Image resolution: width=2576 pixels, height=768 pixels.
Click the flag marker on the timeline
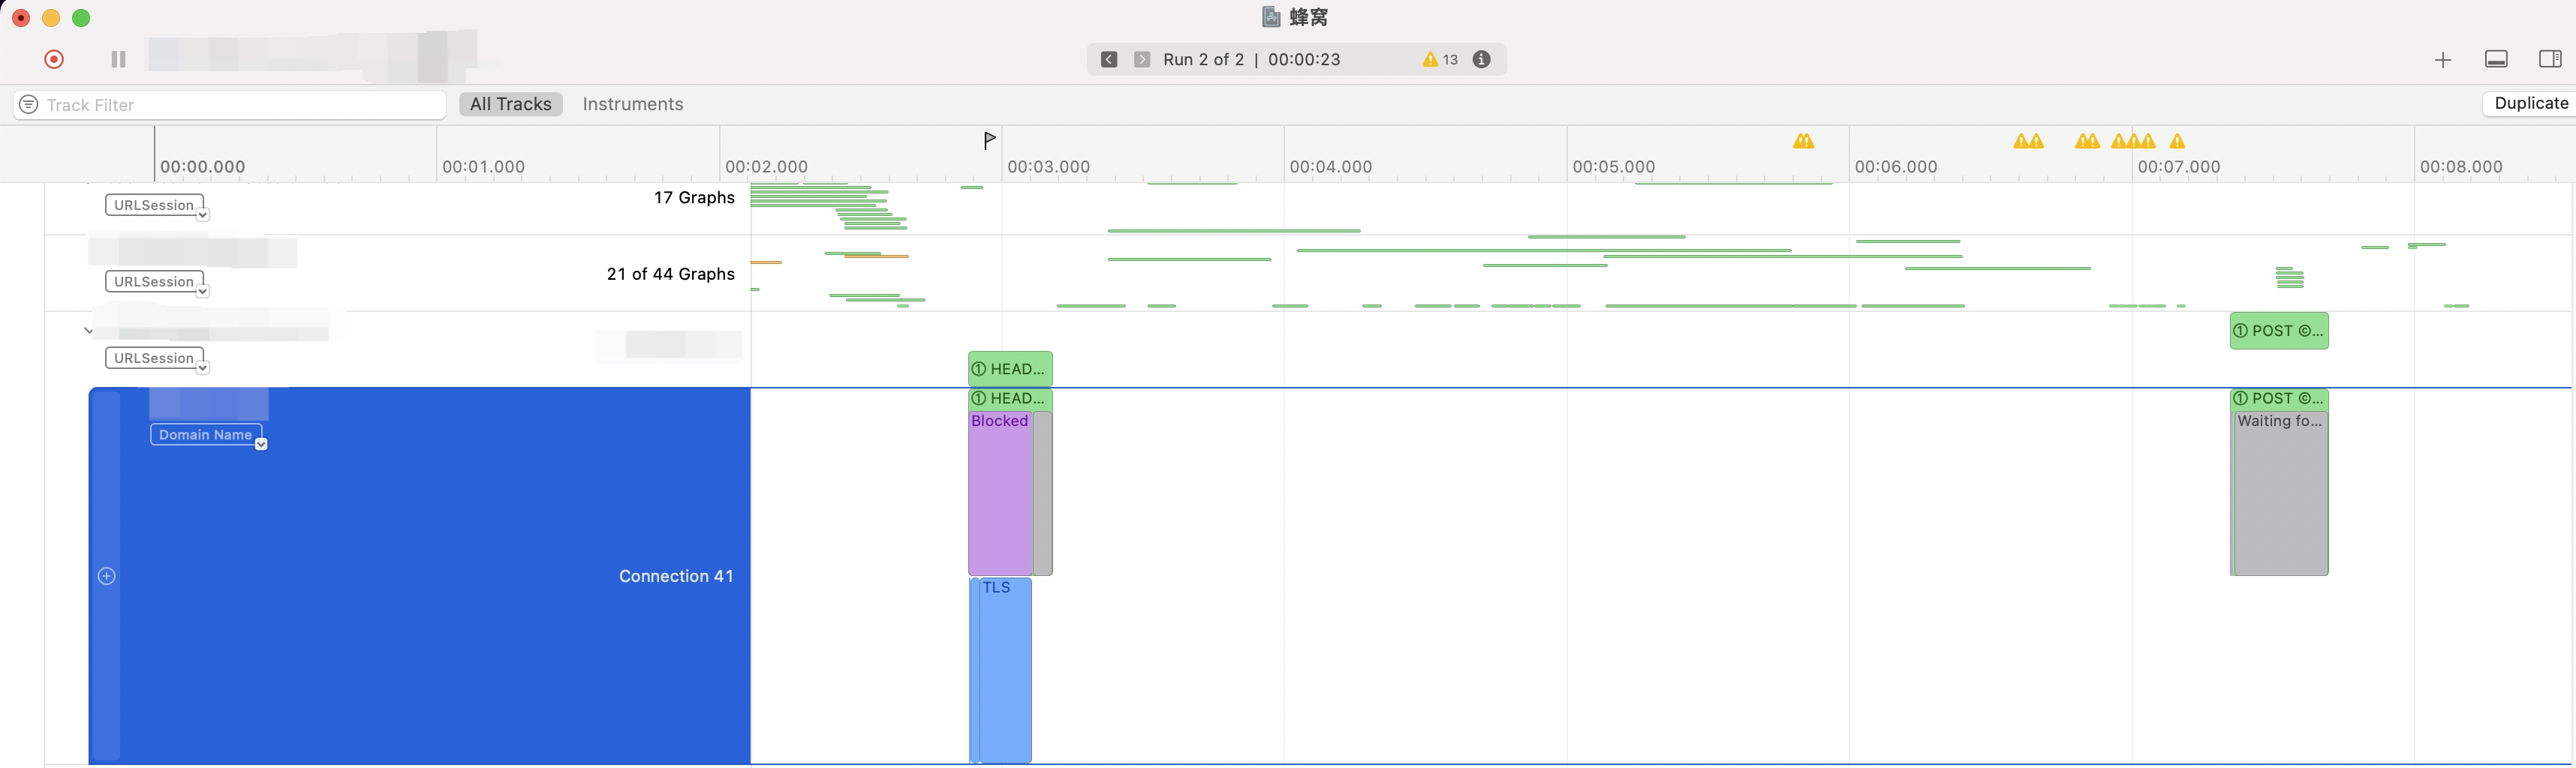(989, 141)
